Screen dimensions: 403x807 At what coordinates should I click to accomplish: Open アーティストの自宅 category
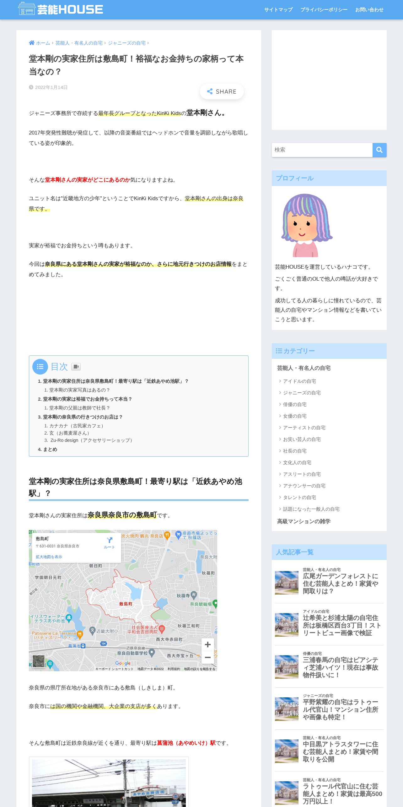304,428
